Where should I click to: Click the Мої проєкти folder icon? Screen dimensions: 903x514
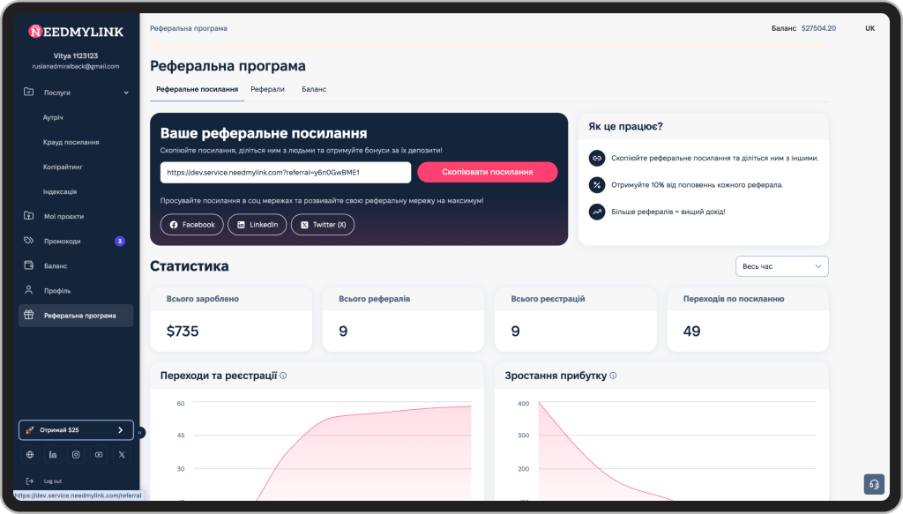[x=29, y=216]
